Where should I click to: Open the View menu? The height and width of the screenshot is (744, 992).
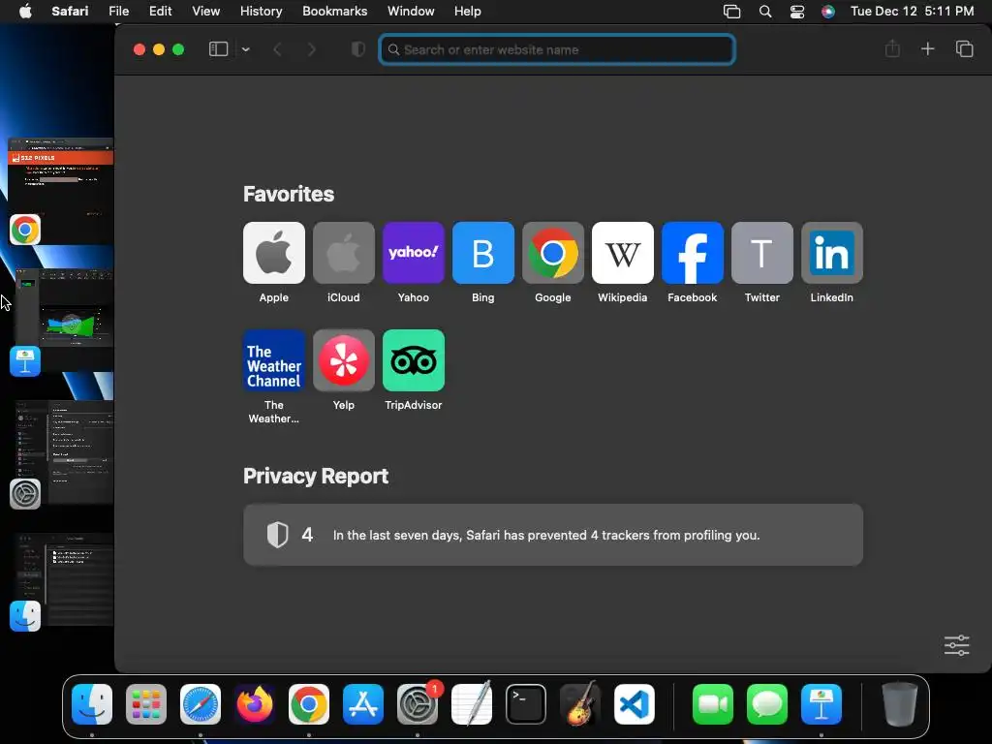205,11
